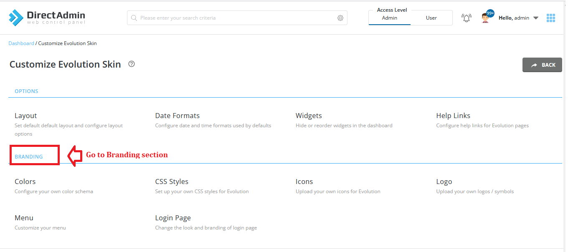
Task: Switch access level to Admin
Action: click(x=390, y=18)
